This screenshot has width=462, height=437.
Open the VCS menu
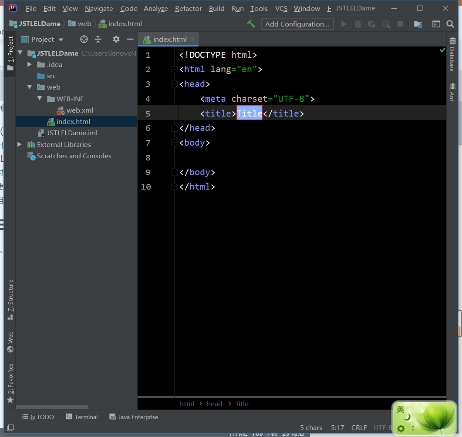coord(281,9)
